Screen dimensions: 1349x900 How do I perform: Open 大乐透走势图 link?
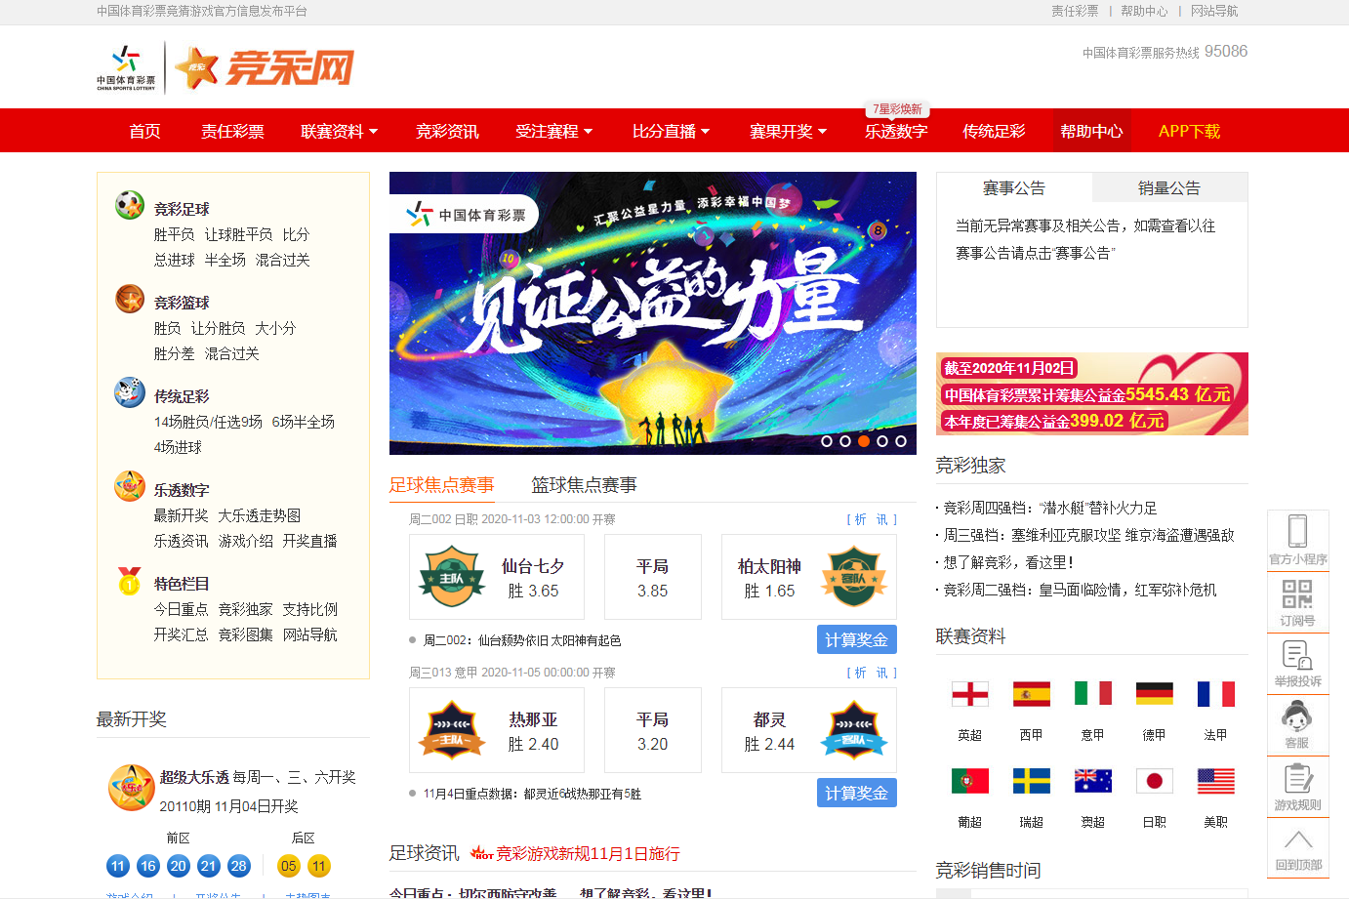tap(260, 515)
